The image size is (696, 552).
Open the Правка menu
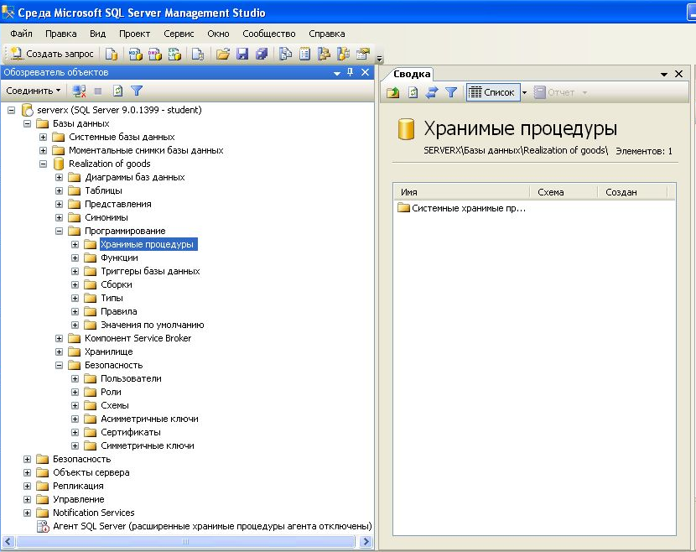61,34
